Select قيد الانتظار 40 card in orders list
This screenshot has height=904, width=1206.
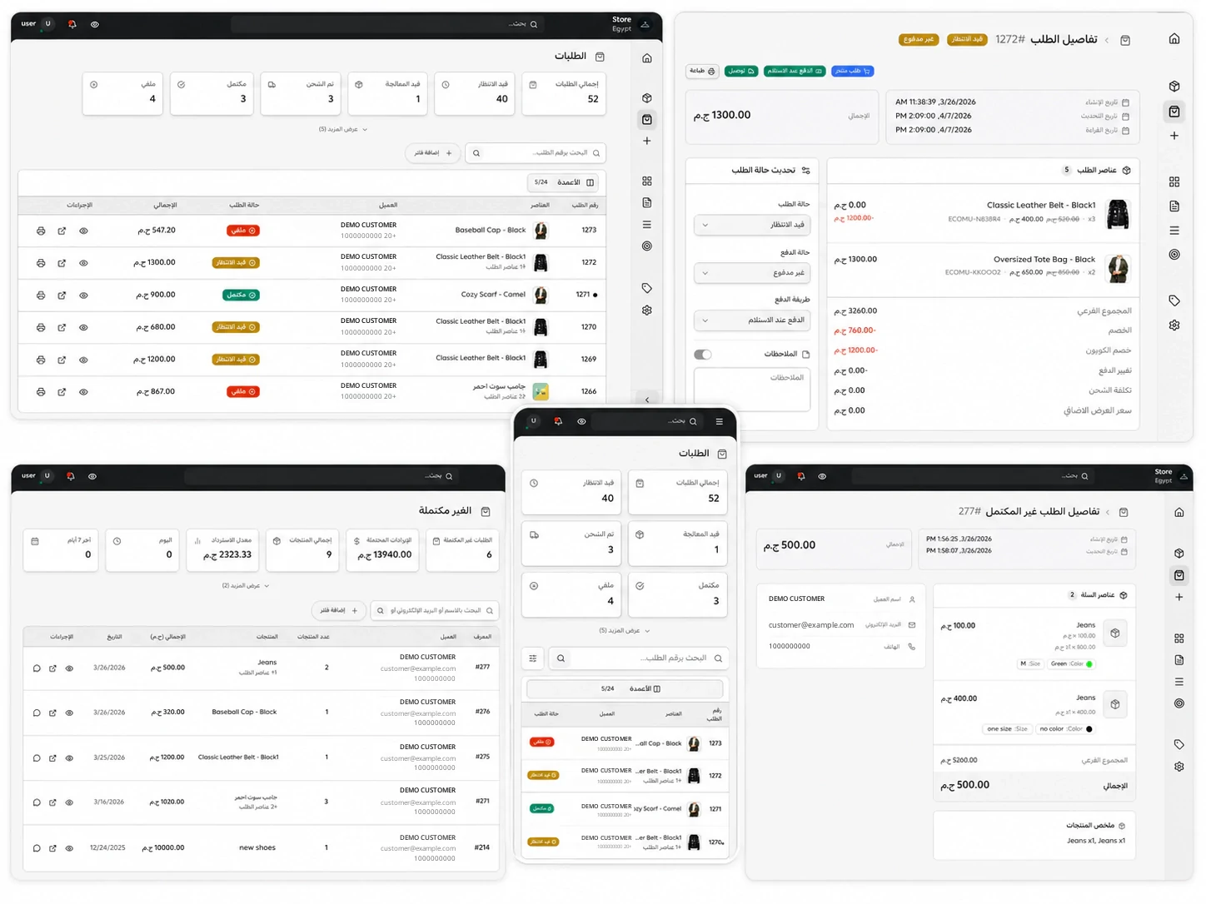coord(474,92)
